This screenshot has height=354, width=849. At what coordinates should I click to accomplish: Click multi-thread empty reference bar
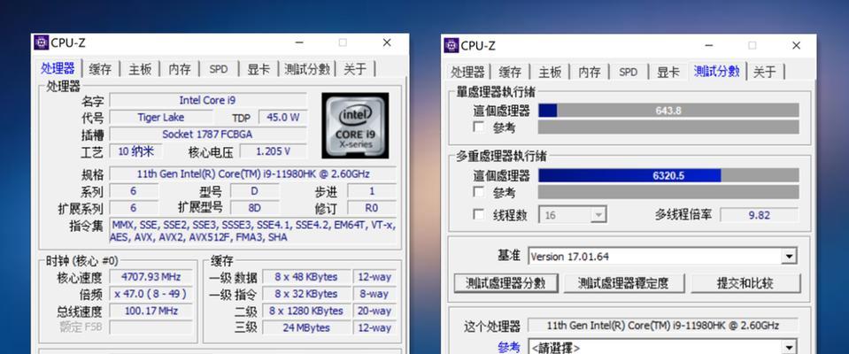click(x=668, y=192)
